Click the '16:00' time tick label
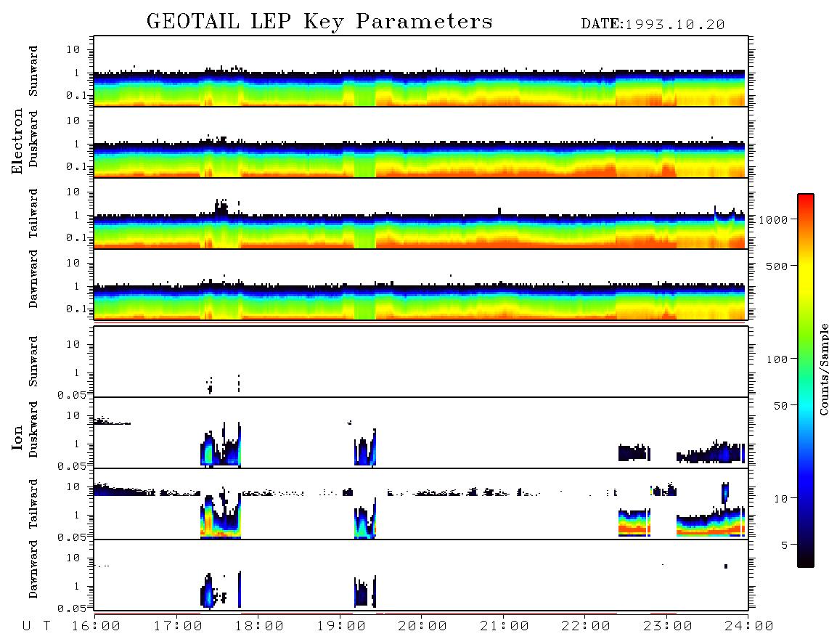 [96, 626]
